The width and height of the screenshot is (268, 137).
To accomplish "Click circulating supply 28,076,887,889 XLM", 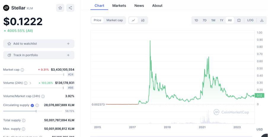I will (x=59, y=105).
